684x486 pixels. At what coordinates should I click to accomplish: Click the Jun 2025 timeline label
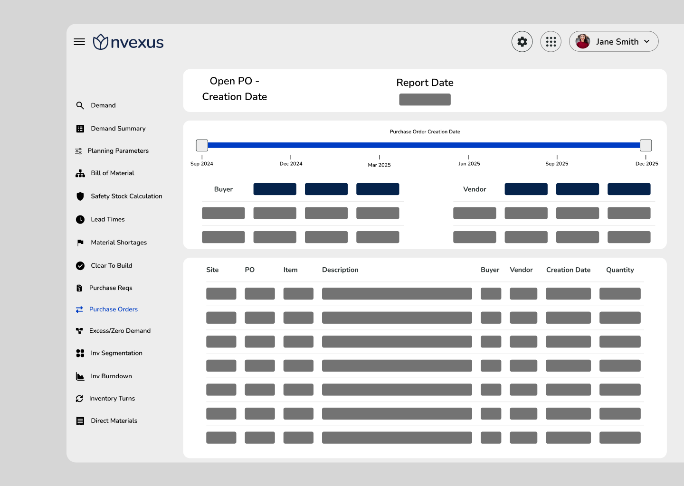(x=469, y=164)
